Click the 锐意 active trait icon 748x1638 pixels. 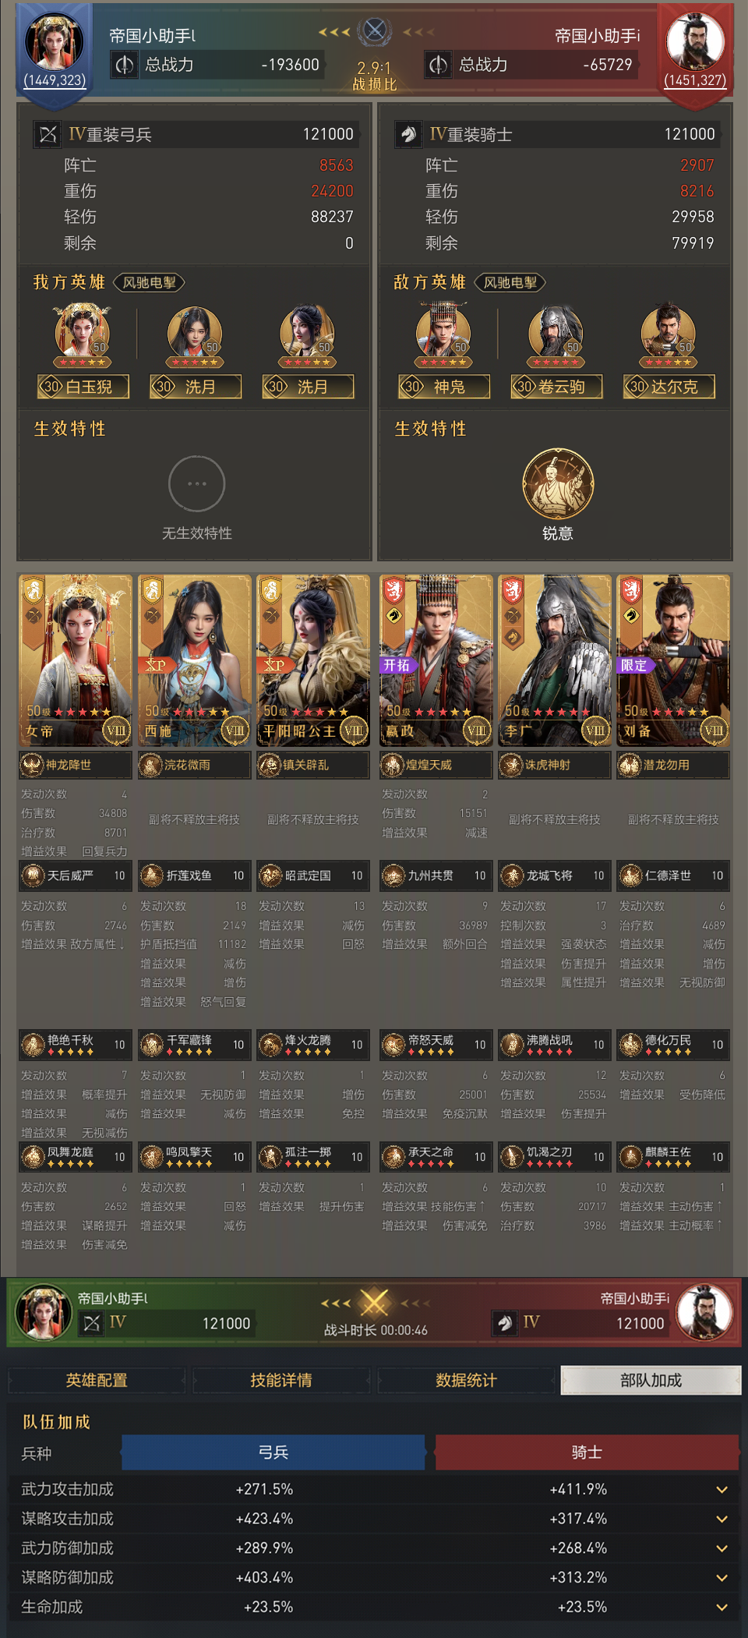[557, 483]
